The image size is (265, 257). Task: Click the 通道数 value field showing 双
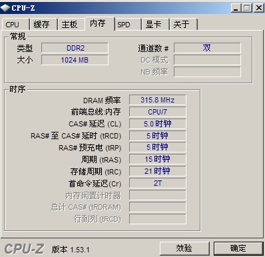(x=207, y=48)
